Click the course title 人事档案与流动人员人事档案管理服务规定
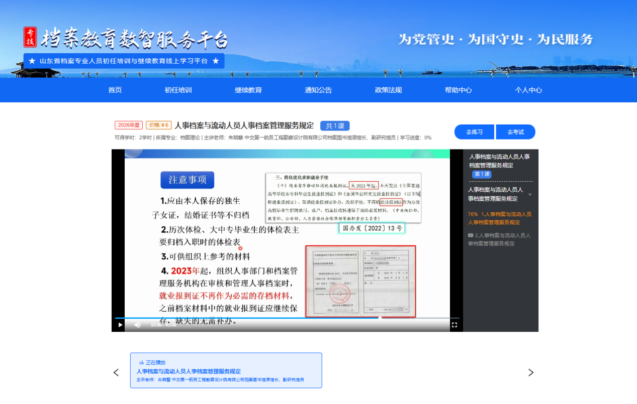 pyautogui.click(x=244, y=125)
